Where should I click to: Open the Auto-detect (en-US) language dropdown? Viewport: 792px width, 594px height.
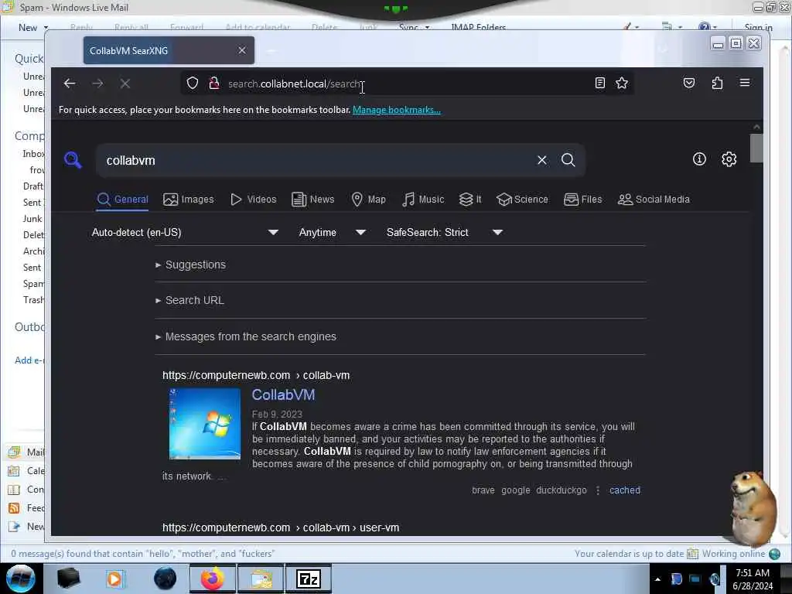(186, 232)
